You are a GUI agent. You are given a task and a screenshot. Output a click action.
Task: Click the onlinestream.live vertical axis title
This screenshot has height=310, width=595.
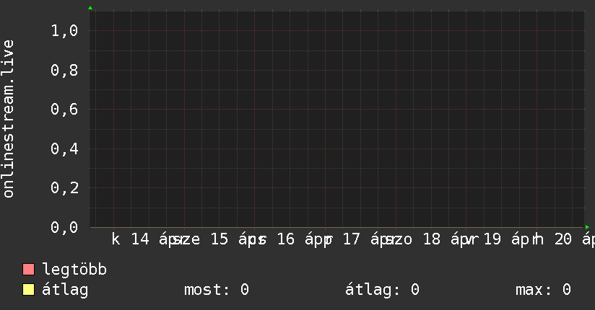pyautogui.click(x=9, y=119)
